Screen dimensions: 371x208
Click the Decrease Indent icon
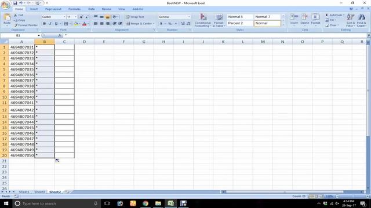[115, 24]
